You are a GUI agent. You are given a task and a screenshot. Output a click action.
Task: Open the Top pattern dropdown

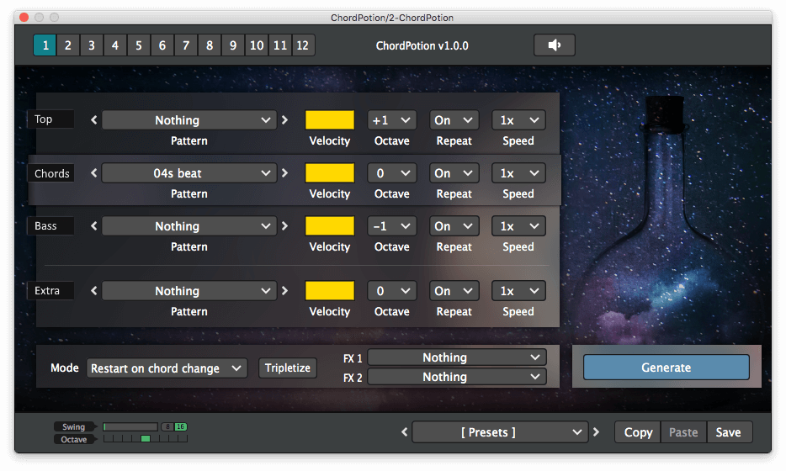tap(189, 120)
